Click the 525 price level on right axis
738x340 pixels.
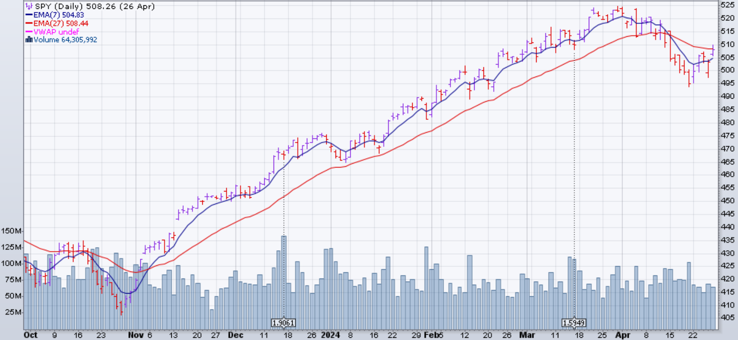[x=727, y=5]
